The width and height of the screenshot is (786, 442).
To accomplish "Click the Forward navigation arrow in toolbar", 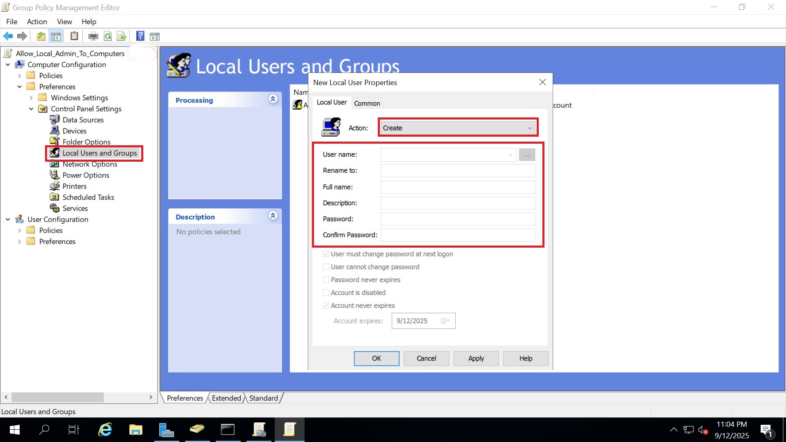I will pos(22,36).
